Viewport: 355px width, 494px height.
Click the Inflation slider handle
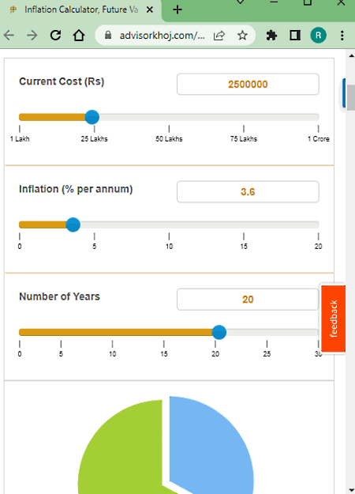click(73, 224)
